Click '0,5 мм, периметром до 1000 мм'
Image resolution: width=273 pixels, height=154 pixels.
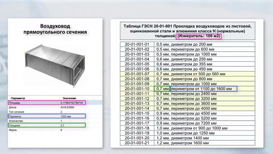point(186,54)
